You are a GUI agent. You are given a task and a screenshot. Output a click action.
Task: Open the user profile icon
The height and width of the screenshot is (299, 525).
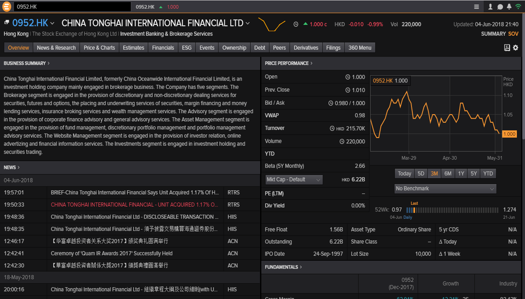(x=490, y=7)
